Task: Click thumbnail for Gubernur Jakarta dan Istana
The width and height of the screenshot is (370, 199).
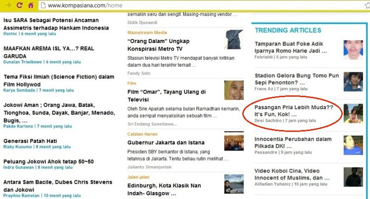Action: 234,141
